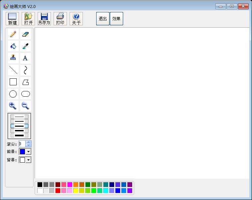Open the 关于 (About) help icon
This screenshot has height=200, width=252.
pyautogui.click(x=76, y=19)
